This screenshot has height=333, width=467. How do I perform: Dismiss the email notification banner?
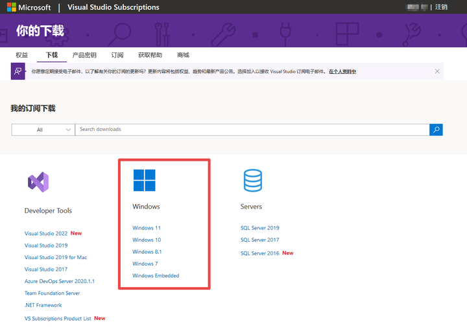(437, 71)
